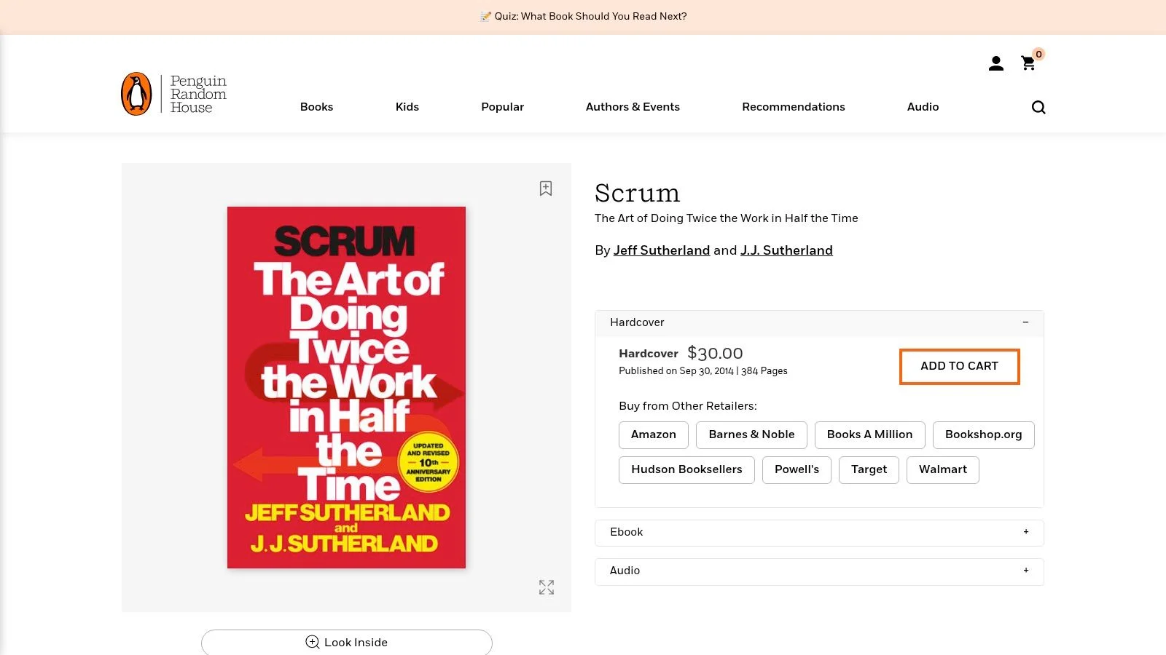Add the hardcover to cart

(x=959, y=366)
